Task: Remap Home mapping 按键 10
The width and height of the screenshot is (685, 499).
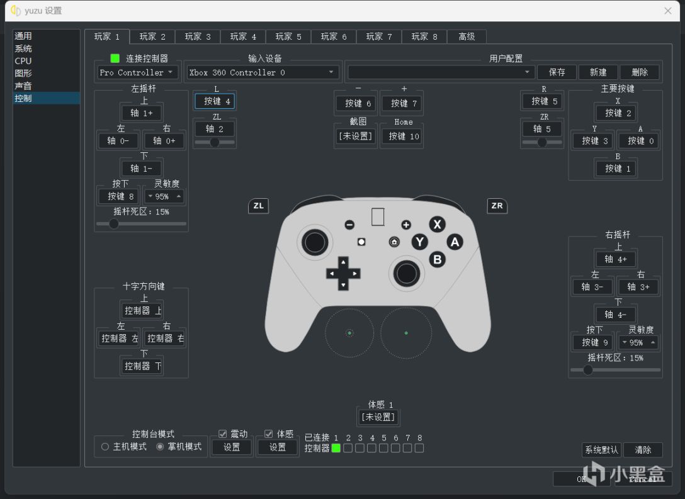Action: point(402,136)
